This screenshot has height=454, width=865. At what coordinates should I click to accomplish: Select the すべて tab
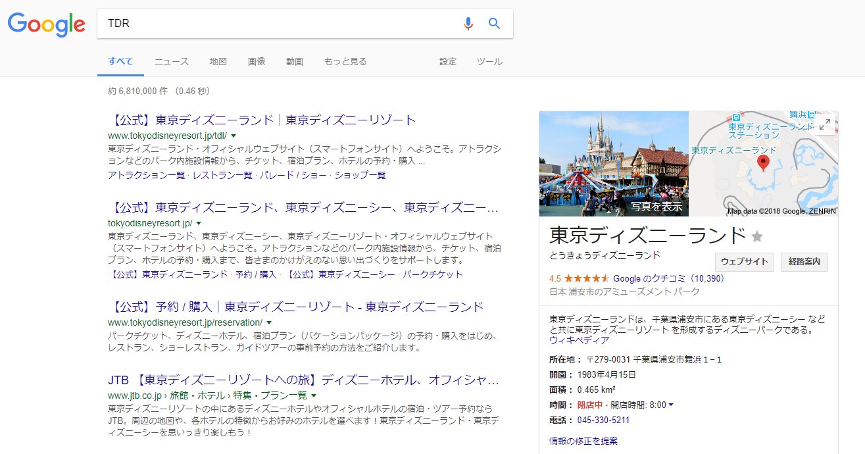tap(121, 62)
